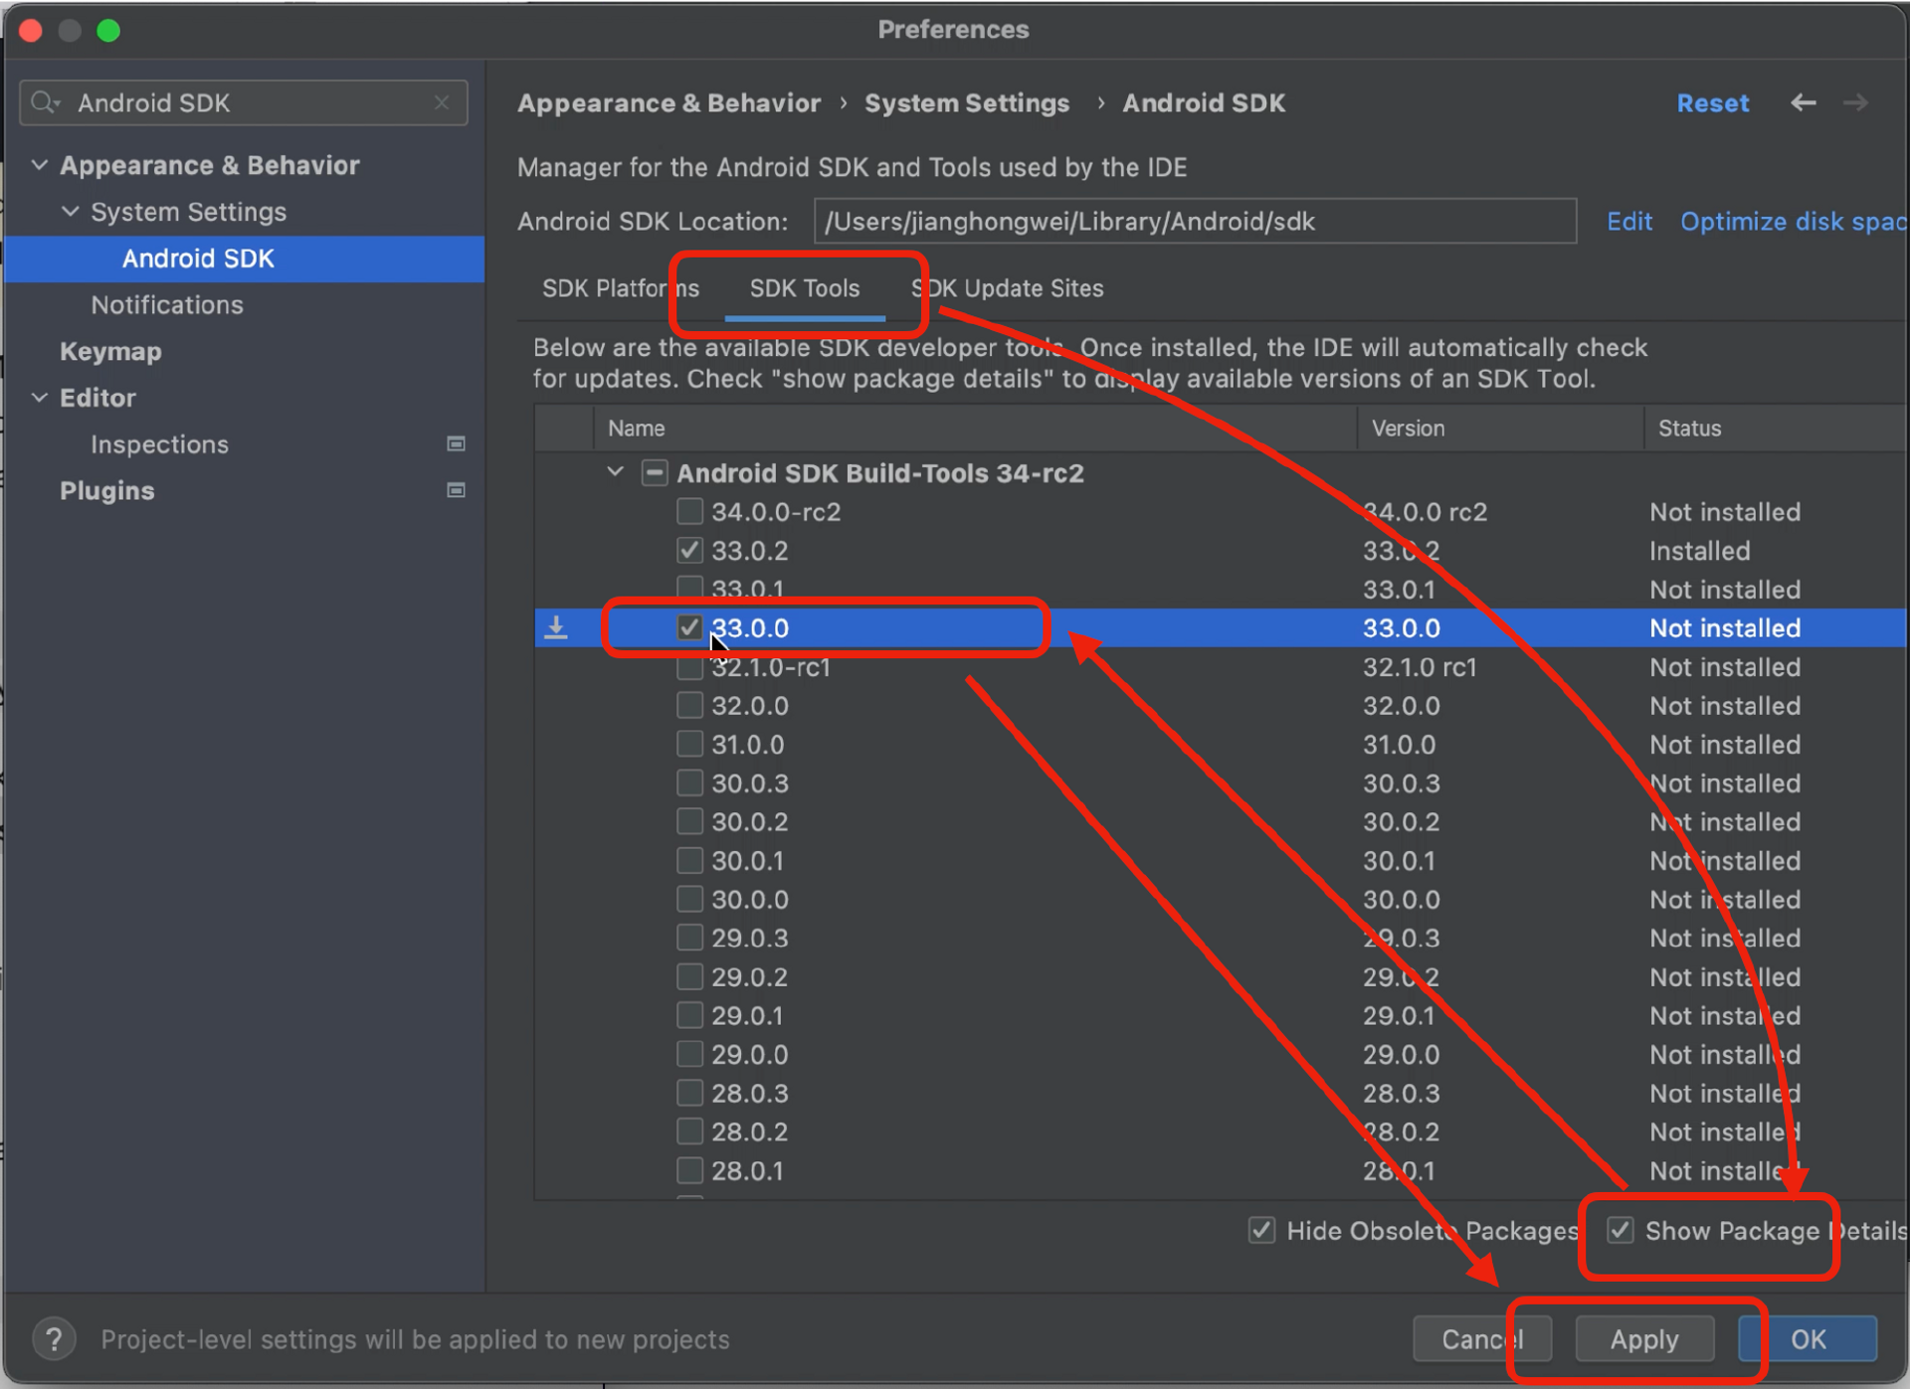Image resolution: width=1910 pixels, height=1389 pixels.
Task: Open help with the question mark
Action: pos(54,1339)
